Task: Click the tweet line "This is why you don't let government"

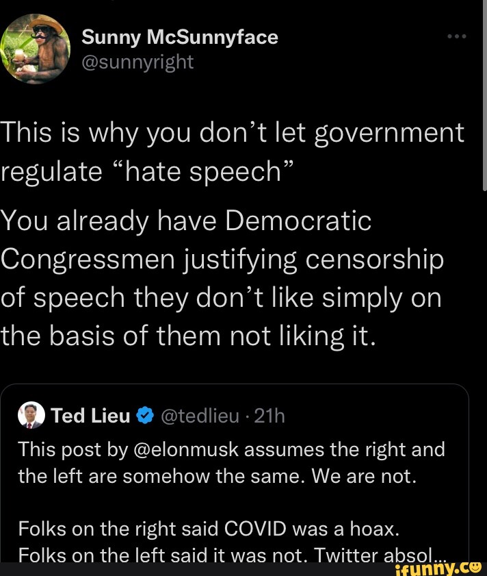Action: [233, 132]
